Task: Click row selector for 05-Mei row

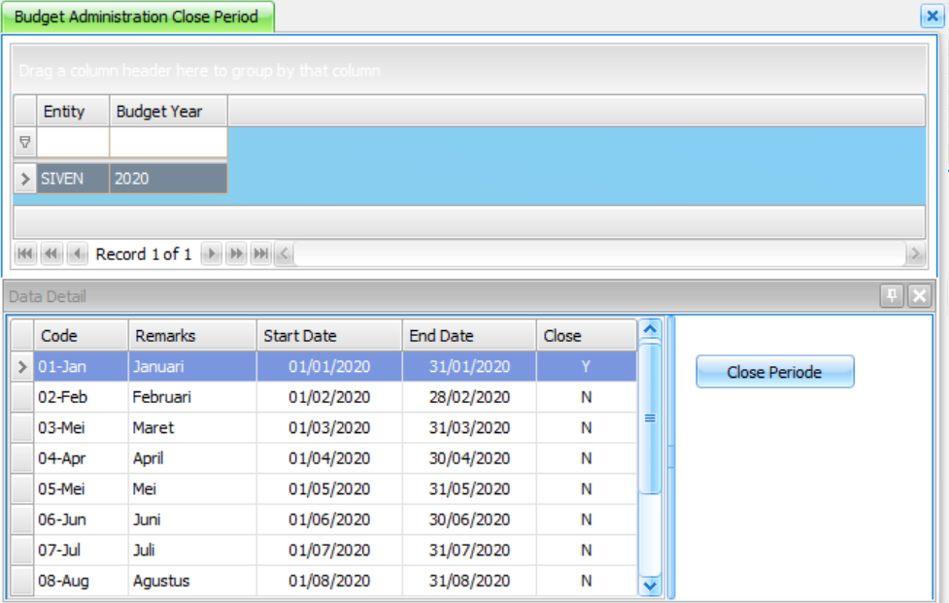Action: pyautogui.click(x=22, y=488)
